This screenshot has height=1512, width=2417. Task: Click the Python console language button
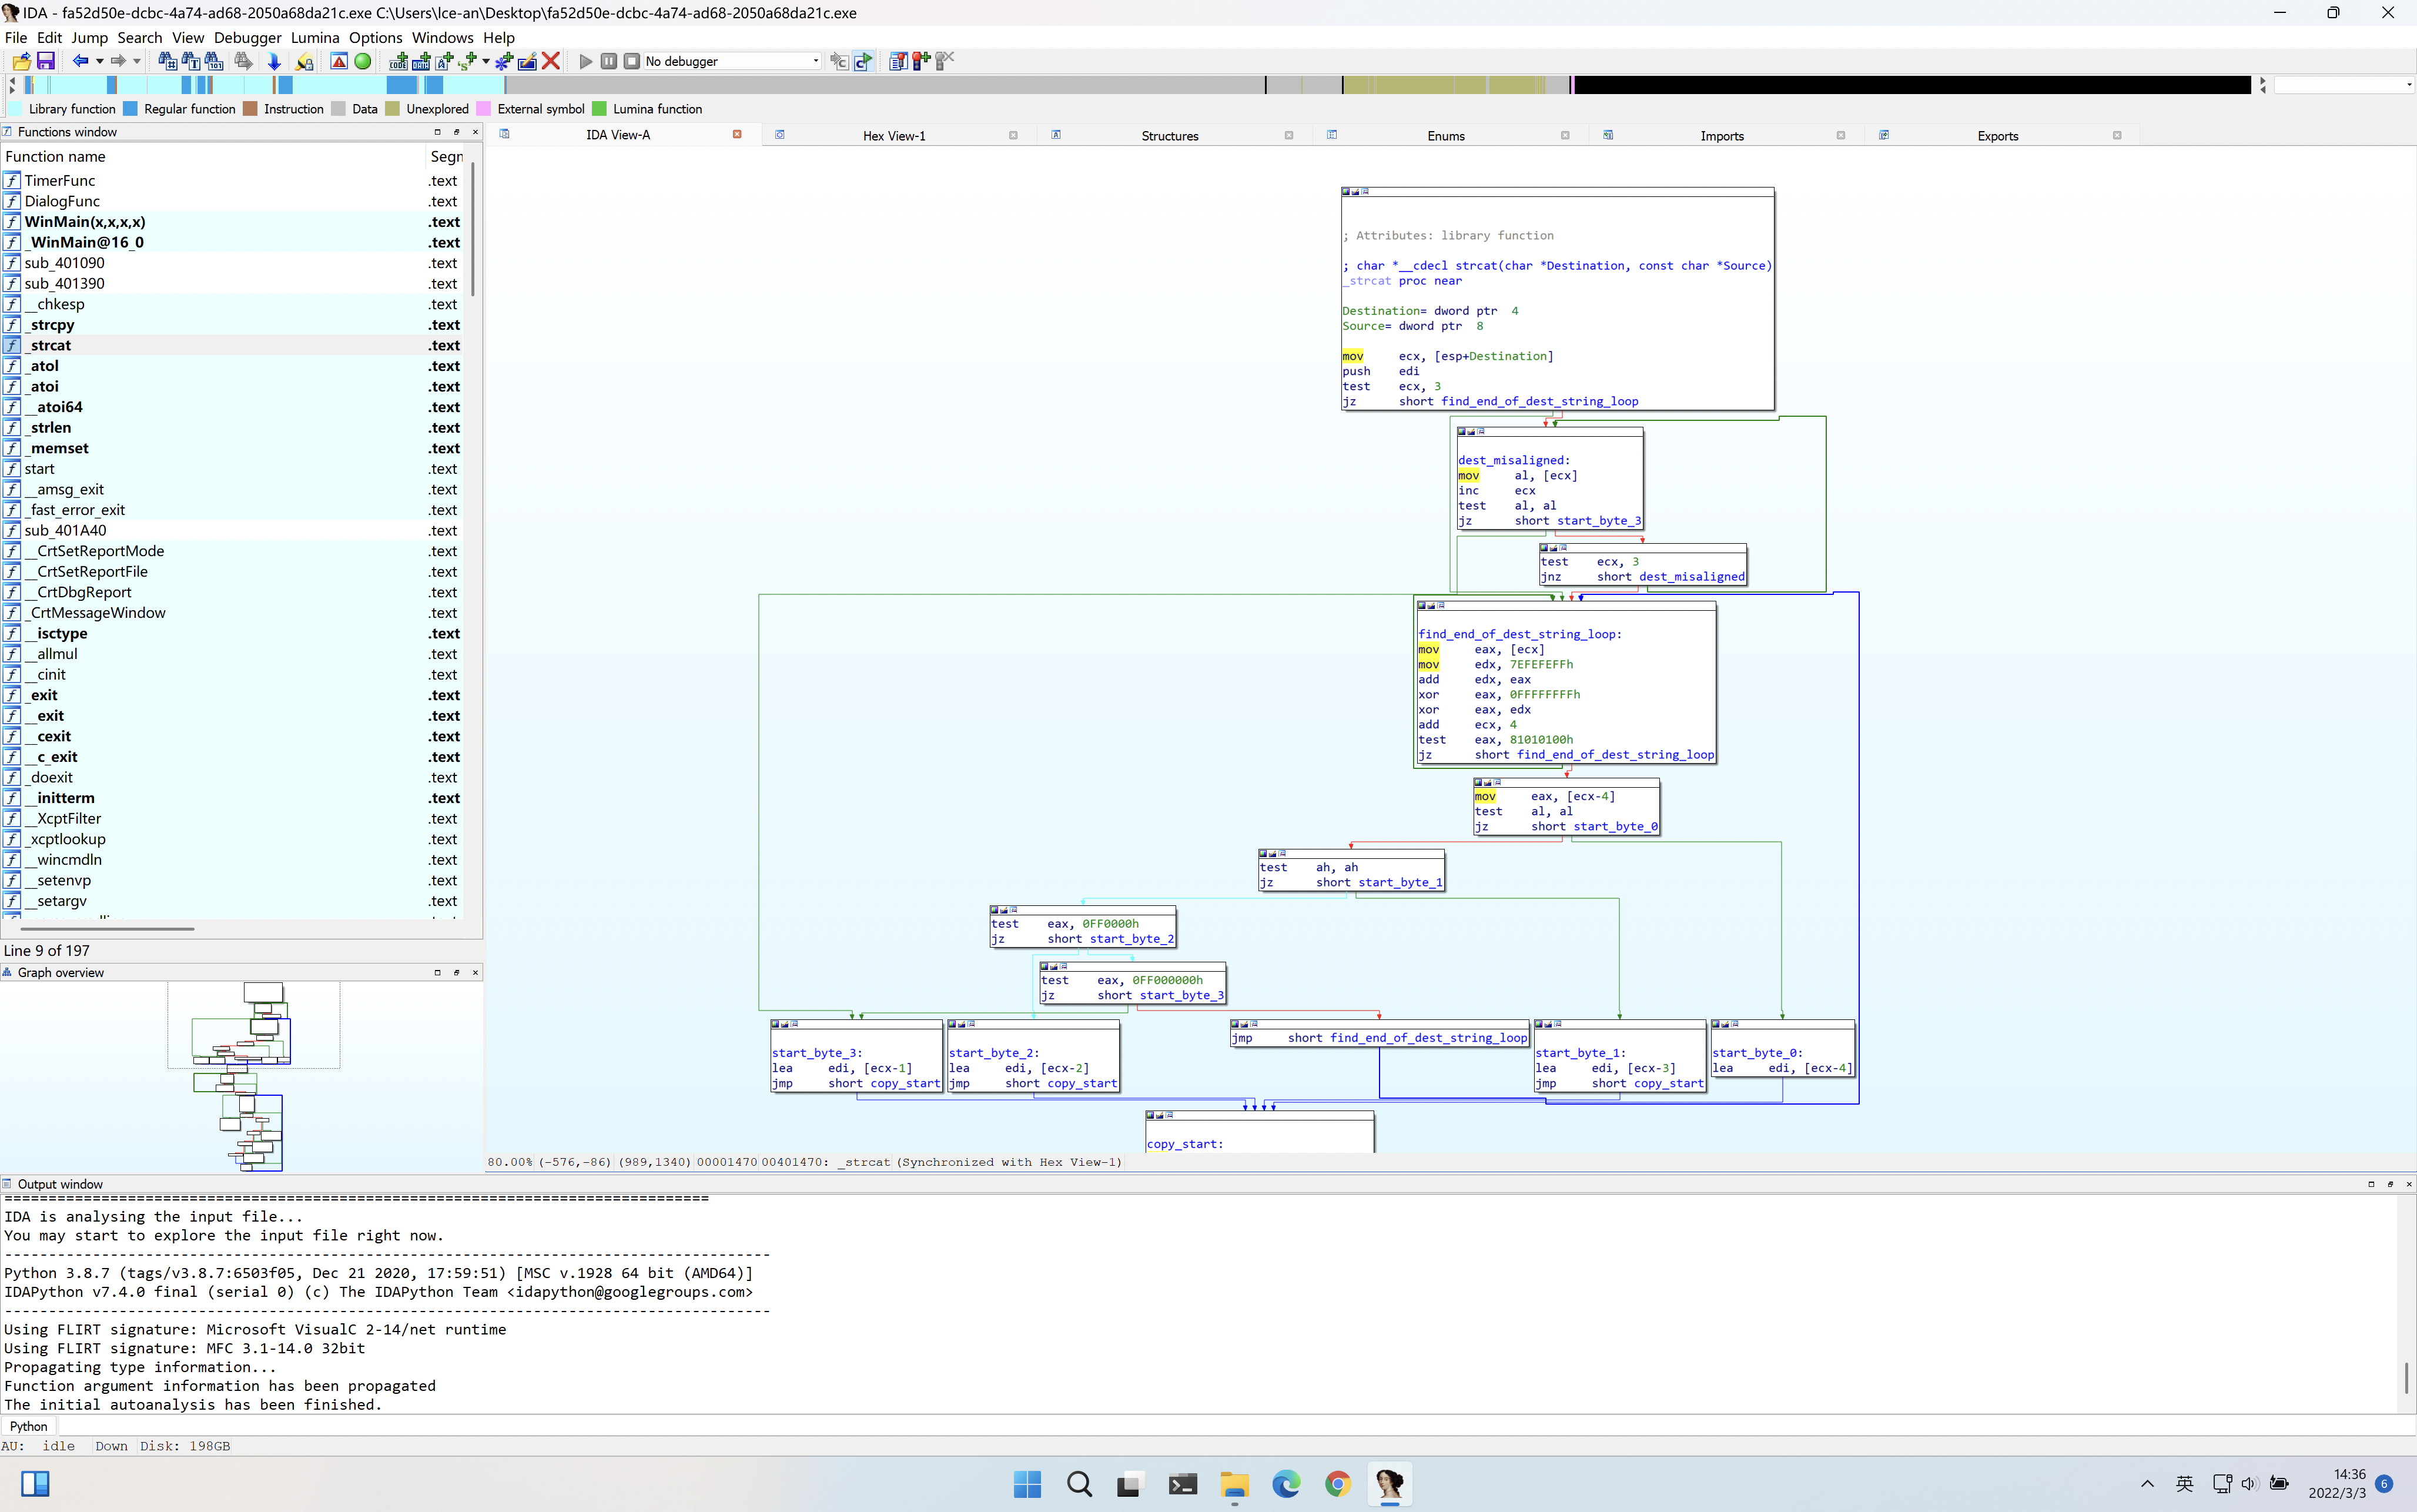(29, 1426)
